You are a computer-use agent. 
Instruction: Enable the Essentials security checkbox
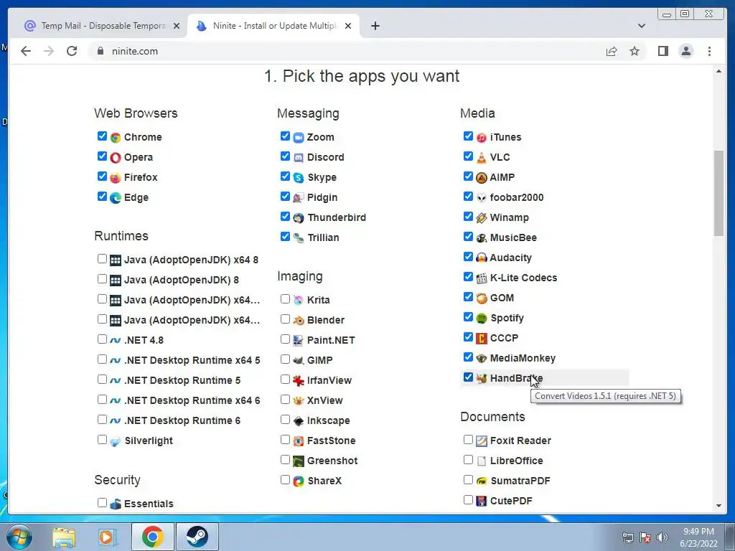click(102, 502)
